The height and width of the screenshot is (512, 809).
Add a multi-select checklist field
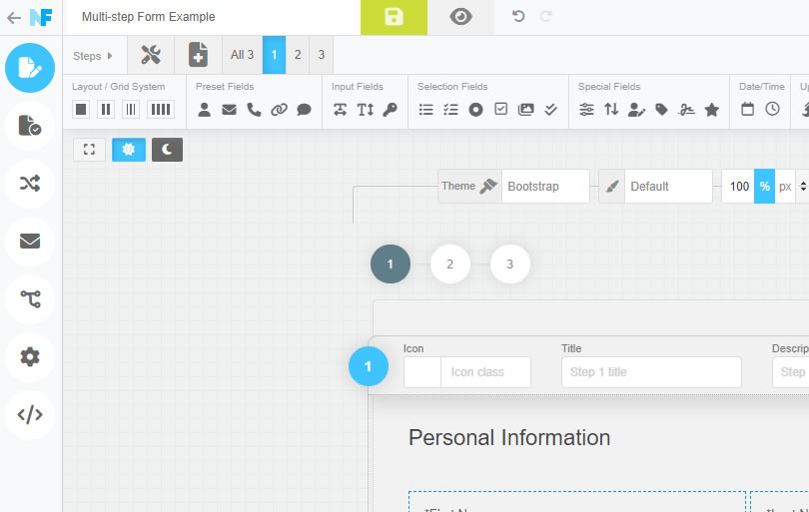tap(450, 110)
